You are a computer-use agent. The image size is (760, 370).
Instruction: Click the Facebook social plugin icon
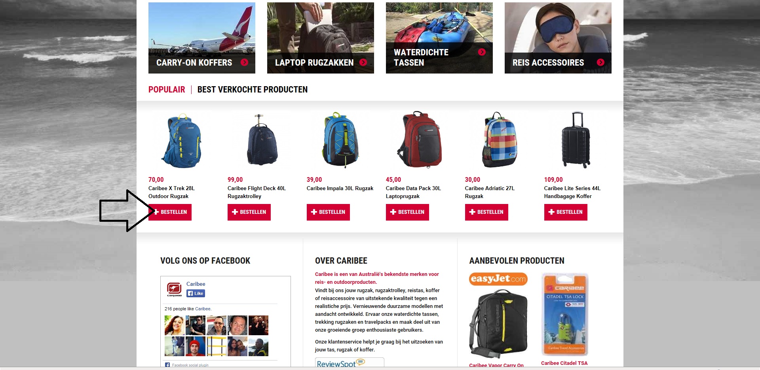167,365
